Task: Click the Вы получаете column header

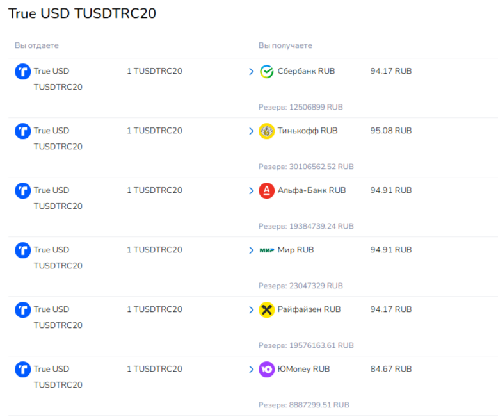Action: [x=285, y=45]
